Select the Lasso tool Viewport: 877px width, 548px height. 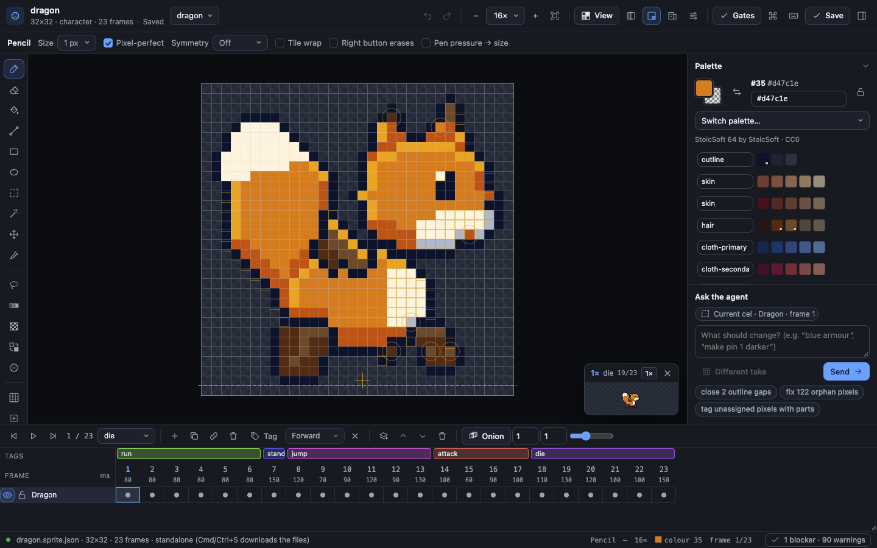click(x=14, y=285)
